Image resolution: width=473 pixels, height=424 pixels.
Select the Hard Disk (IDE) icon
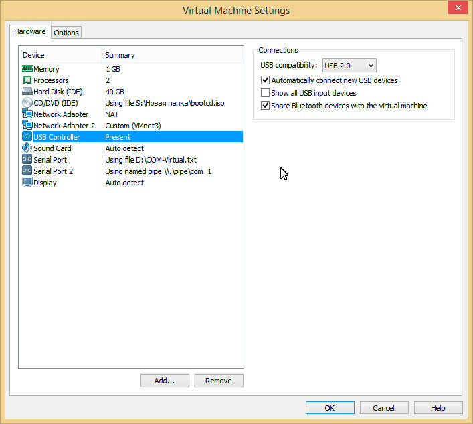click(x=27, y=92)
